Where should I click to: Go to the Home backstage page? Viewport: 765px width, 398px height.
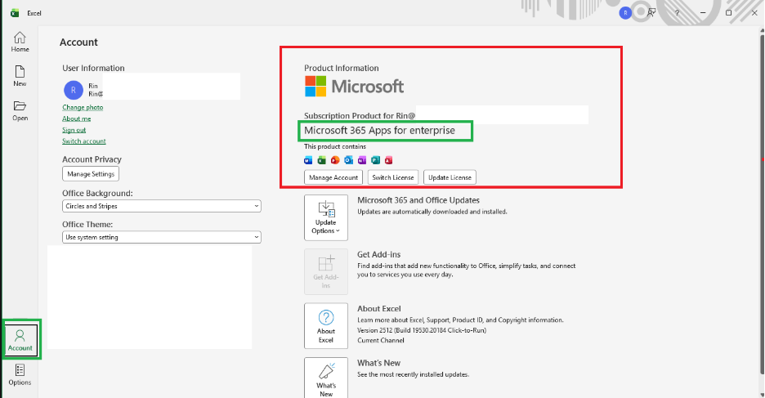(x=20, y=42)
